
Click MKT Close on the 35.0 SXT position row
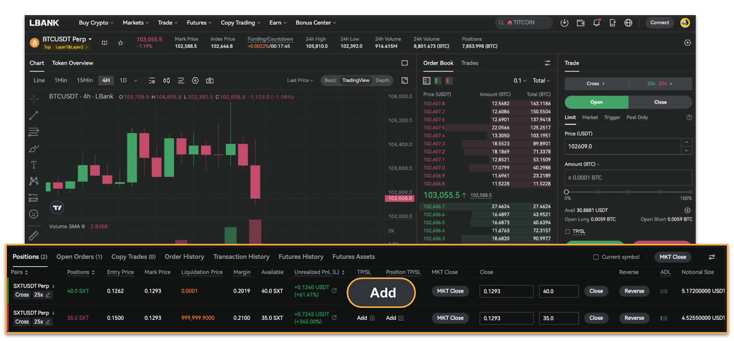pos(450,318)
